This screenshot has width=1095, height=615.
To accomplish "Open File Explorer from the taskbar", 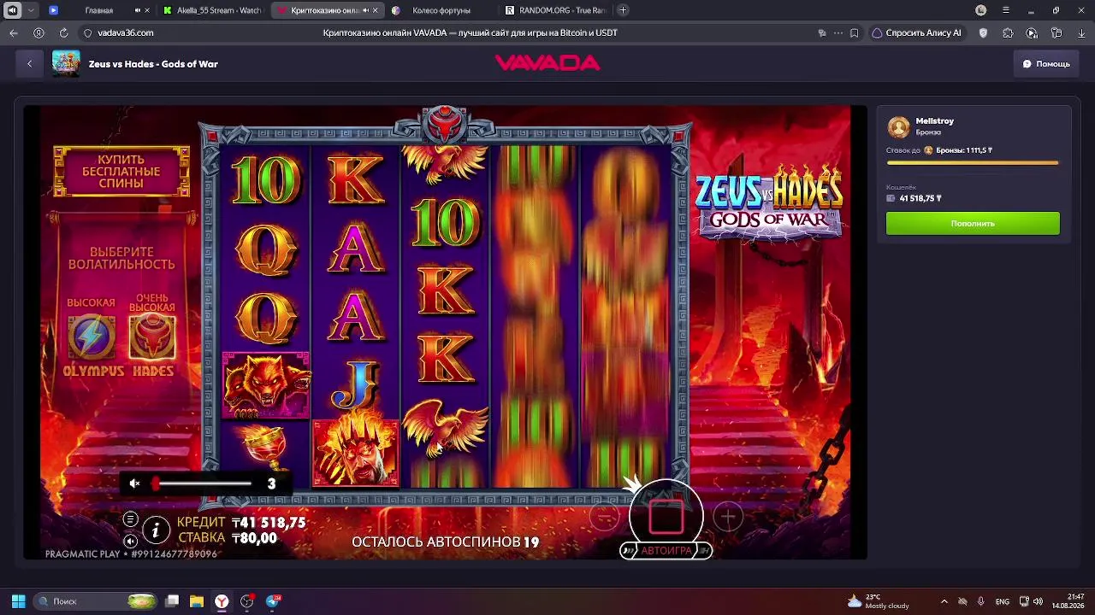I will coord(197,601).
